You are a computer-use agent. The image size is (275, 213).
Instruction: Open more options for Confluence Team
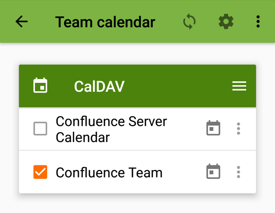point(238,172)
